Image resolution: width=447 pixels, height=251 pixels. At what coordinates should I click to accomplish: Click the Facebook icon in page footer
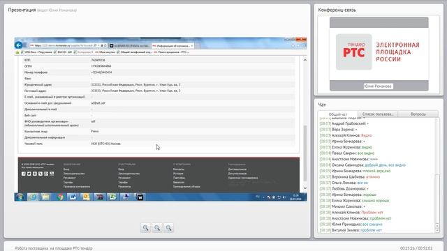pos(23,174)
